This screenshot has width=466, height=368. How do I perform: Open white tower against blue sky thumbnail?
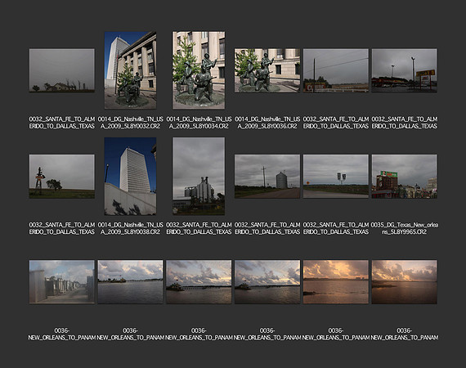click(x=130, y=176)
